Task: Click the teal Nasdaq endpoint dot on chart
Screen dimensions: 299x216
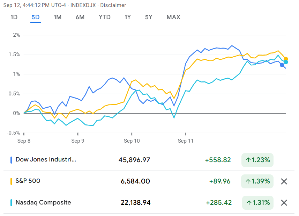Action: 286,62
